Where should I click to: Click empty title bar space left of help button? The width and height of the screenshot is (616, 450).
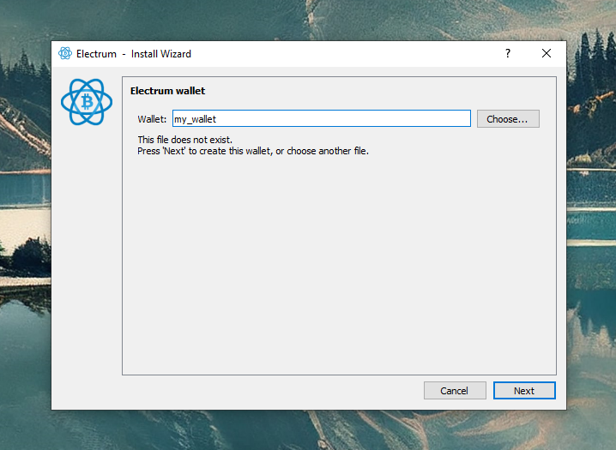pos(343,53)
